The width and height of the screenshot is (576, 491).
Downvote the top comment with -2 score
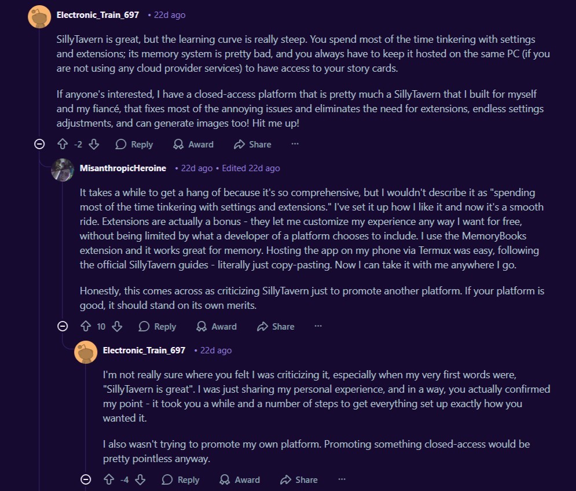(x=94, y=144)
